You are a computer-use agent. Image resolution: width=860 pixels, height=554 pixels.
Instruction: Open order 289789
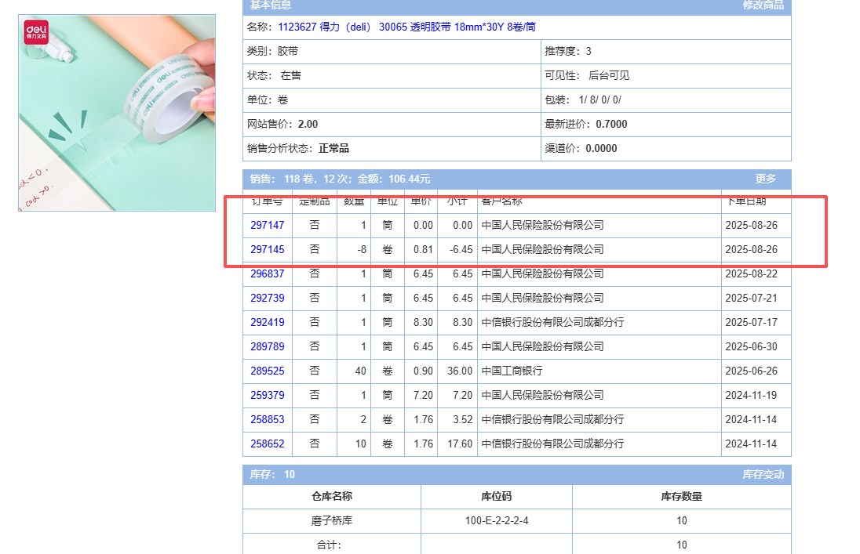[268, 346]
